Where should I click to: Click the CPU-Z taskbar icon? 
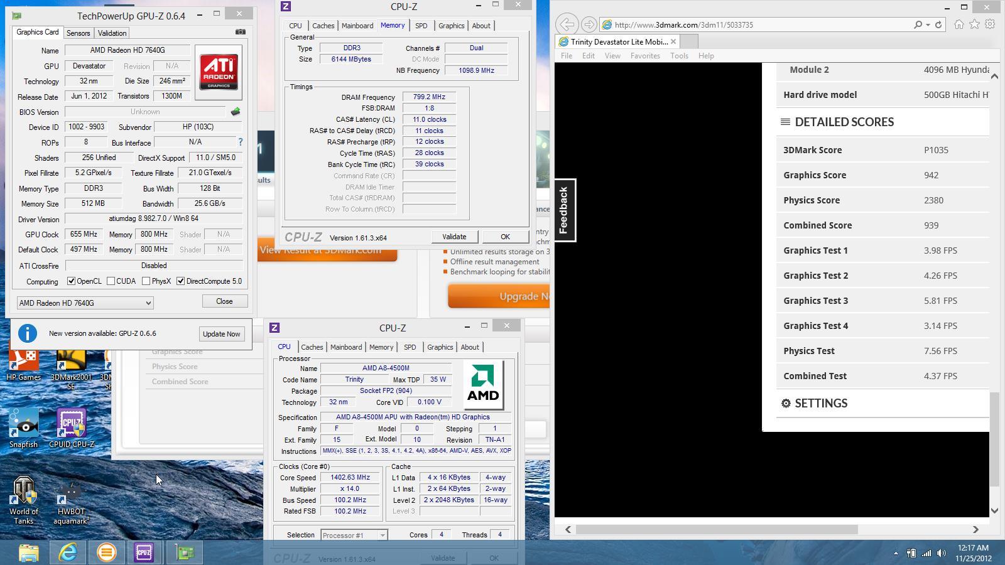point(144,552)
